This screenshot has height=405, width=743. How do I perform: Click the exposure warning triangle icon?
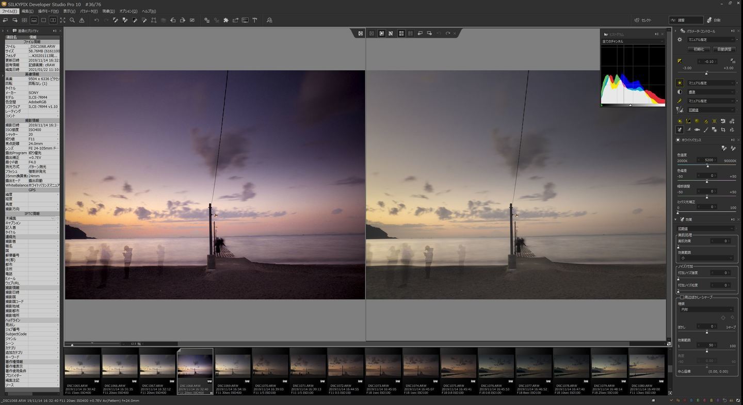point(82,20)
